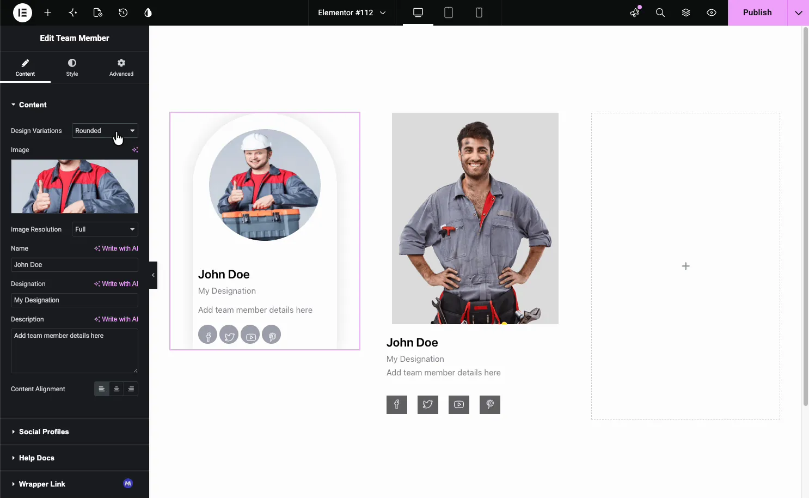This screenshot has width=809, height=498.
Task: Click the droplet theme icon
Action: [148, 13]
